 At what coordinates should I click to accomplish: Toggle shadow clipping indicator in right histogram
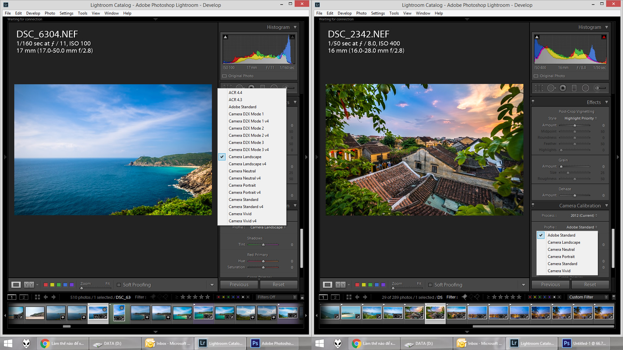pos(537,37)
